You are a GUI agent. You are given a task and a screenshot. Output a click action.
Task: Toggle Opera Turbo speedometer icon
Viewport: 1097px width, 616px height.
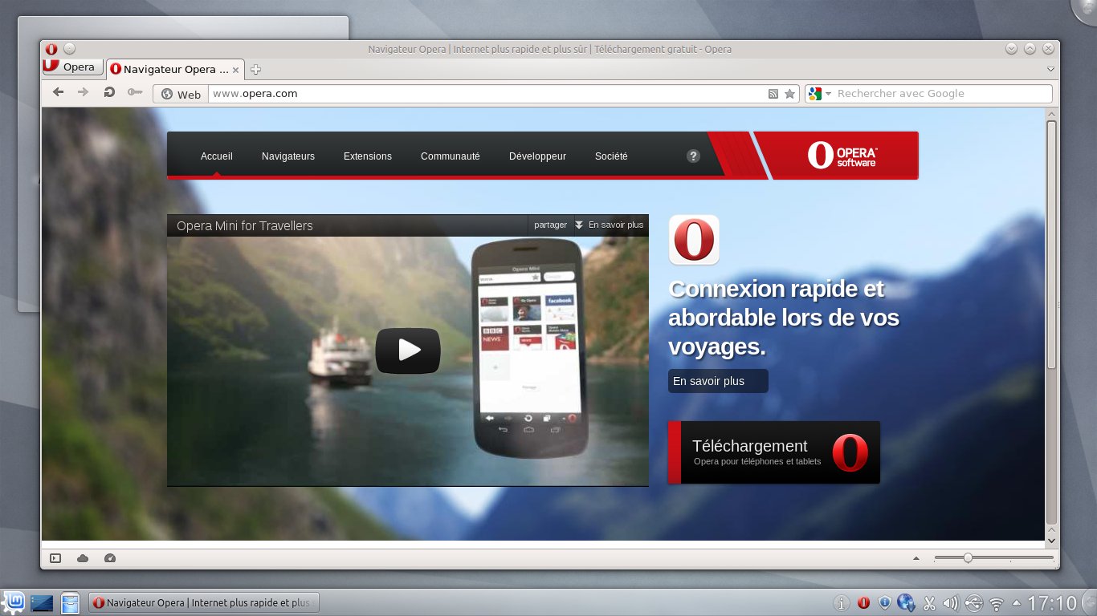[x=110, y=557]
